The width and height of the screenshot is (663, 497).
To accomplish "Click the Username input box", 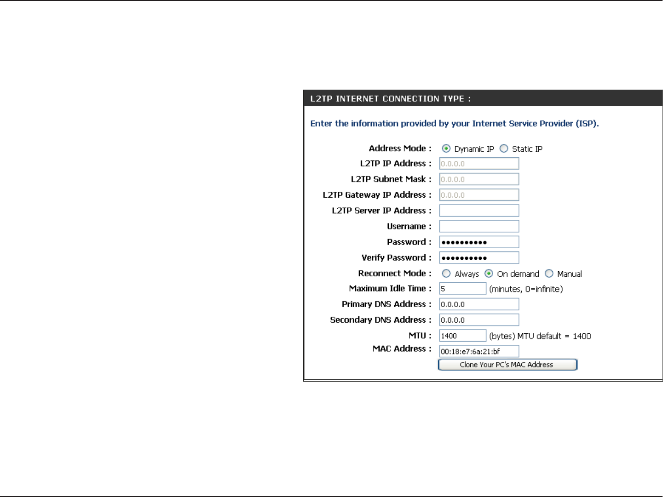I will 479,226.
